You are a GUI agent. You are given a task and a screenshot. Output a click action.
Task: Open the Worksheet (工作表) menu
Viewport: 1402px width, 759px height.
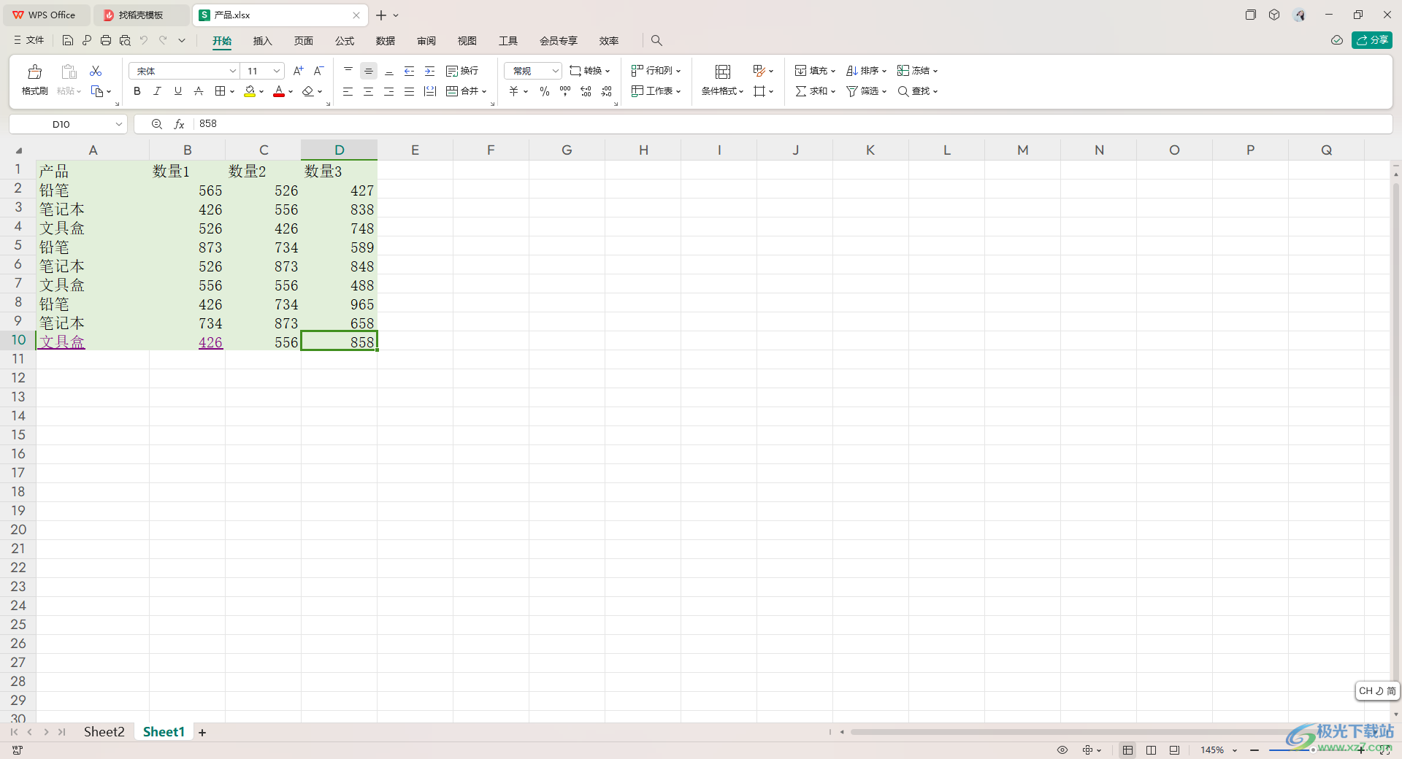pos(656,91)
